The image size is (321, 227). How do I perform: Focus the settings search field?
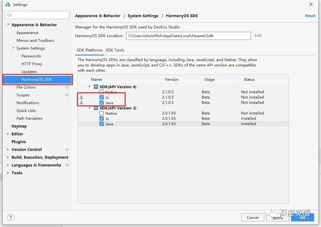(37, 15)
